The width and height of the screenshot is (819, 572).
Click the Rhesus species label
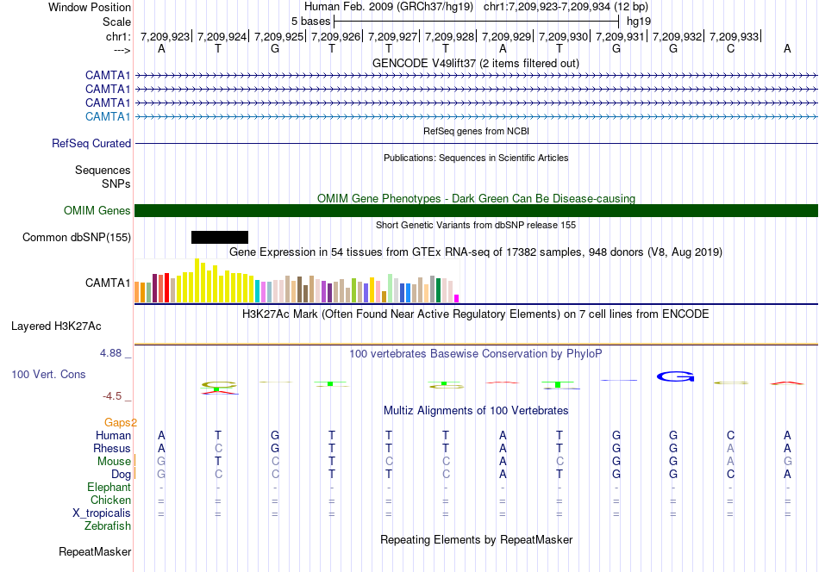coord(112,448)
